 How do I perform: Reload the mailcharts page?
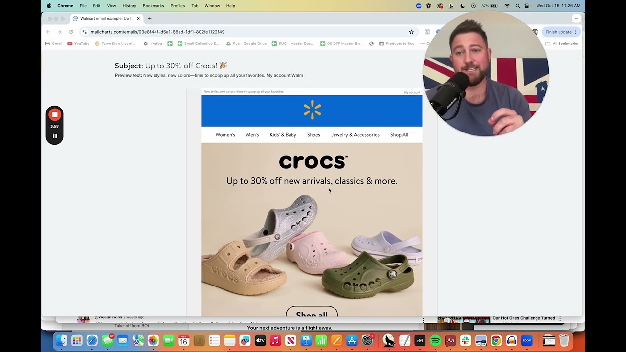coord(71,32)
